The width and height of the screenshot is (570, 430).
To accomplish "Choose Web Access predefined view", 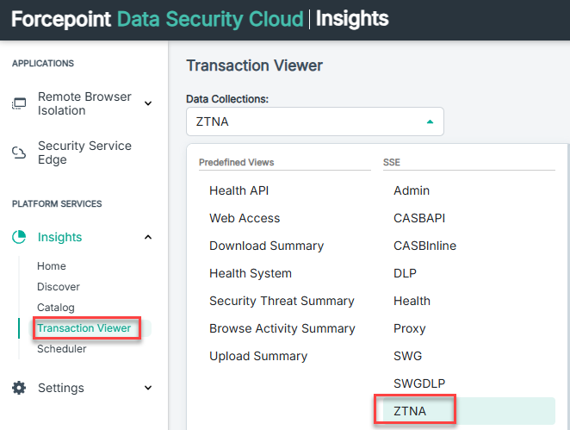I will [x=245, y=218].
